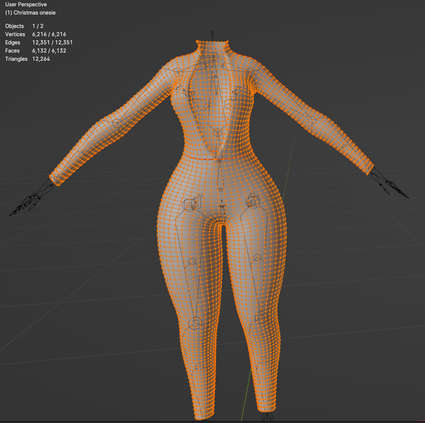Click the "Objects" statistics label

[14, 26]
